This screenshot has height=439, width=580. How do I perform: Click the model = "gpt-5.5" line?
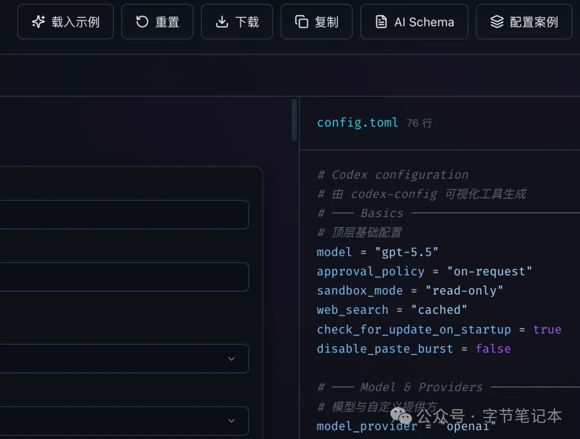coord(378,252)
